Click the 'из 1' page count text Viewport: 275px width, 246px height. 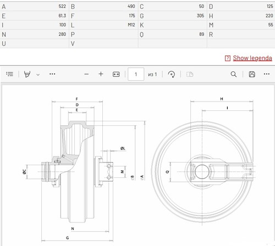[152, 74]
